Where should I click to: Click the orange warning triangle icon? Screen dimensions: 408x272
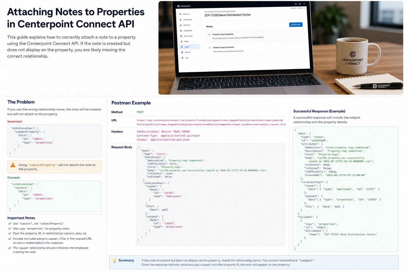(x=13, y=165)
